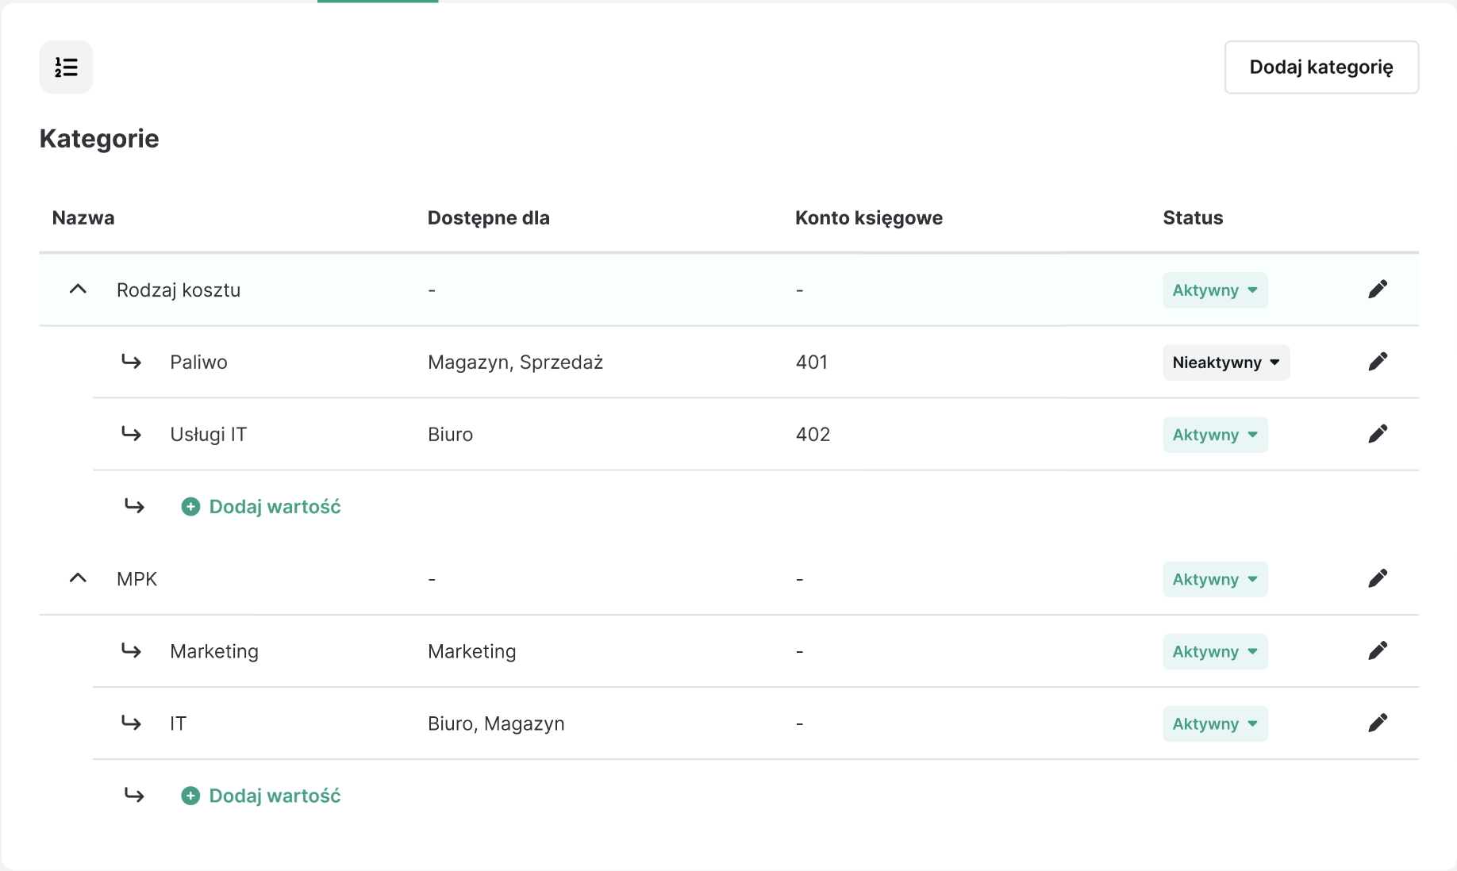The image size is (1457, 871).
Task: Edit the Usługi IT value
Action: pos(1378,434)
